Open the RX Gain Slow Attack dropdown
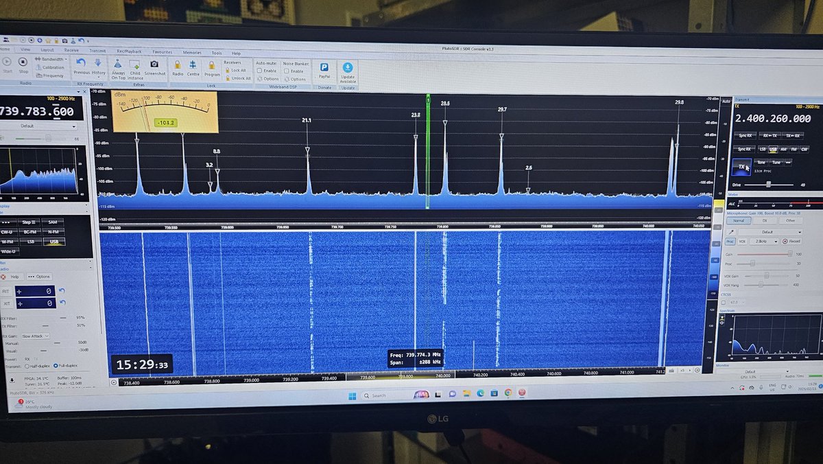Screen dimensions: 823x464 coord(36,336)
